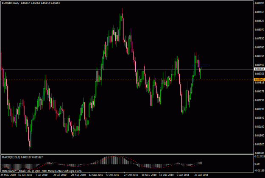Click the 13 Sep 2010 date label
The image size is (265, 178).
pos(96,175)
